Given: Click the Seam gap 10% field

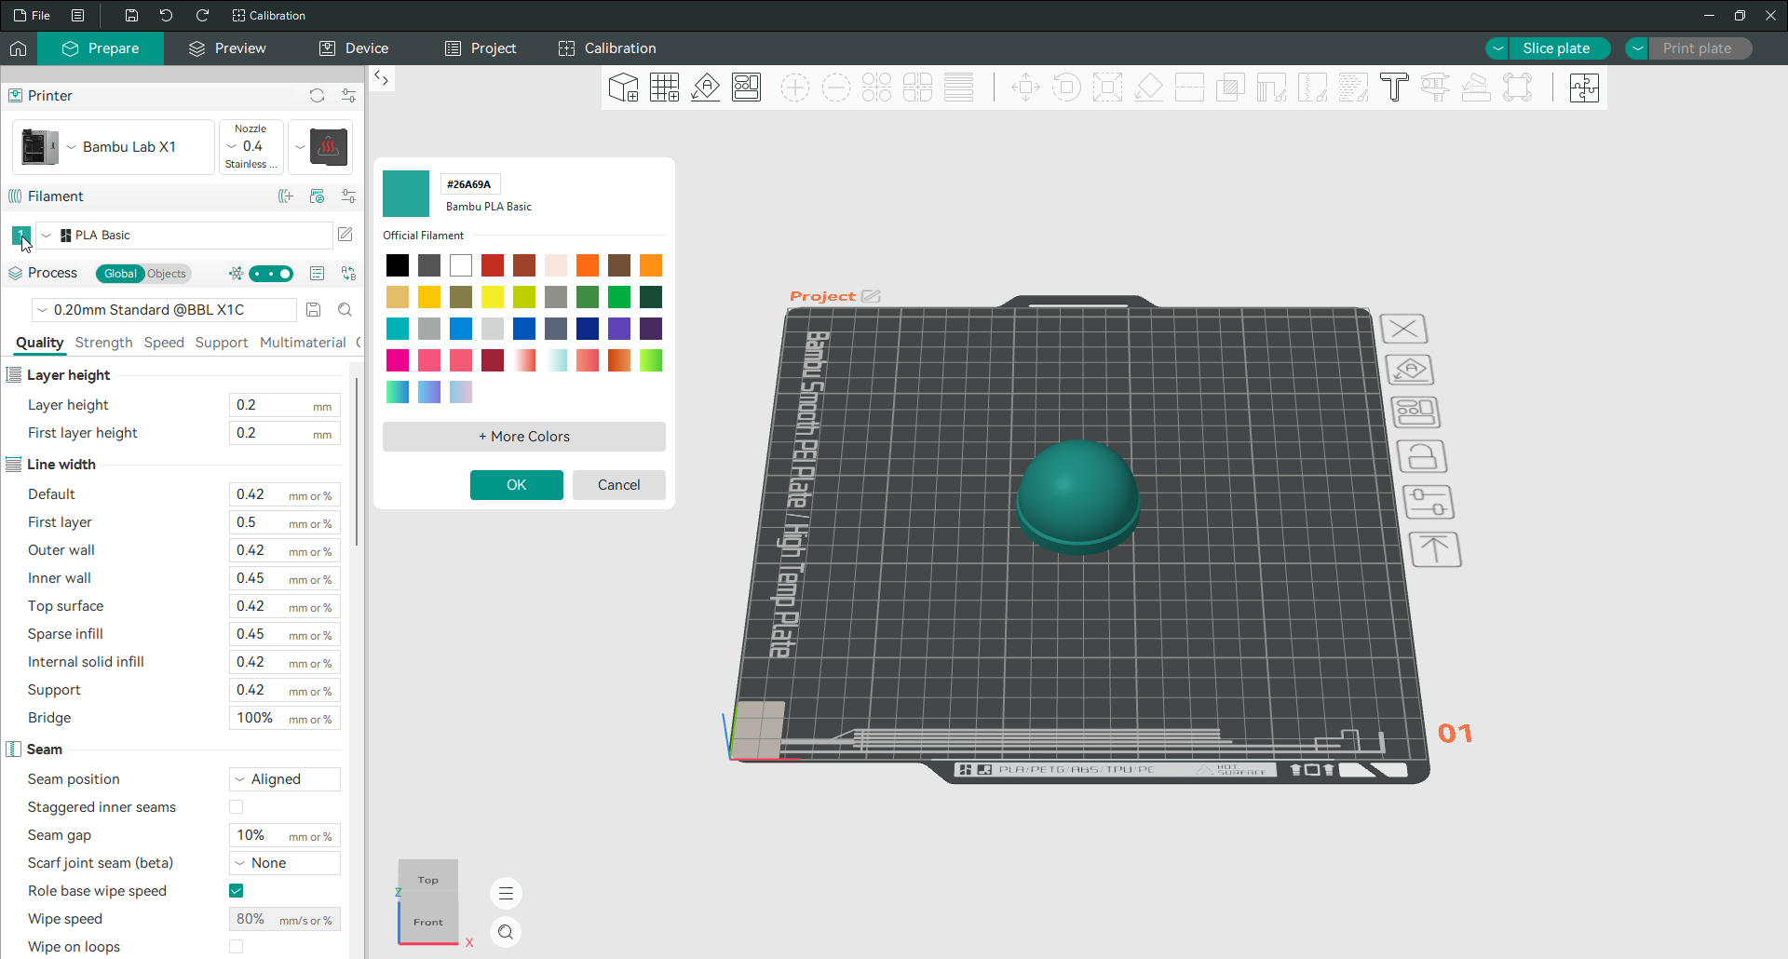Looking at the screenshot, I should point(285,835).
